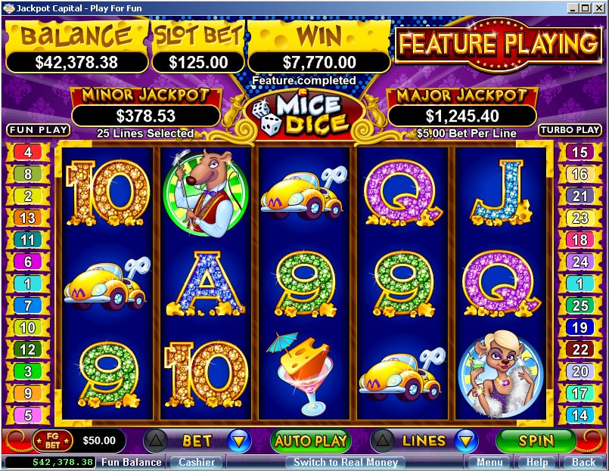Viewport: 609px width, 471px height.
Task: Hit the green Spin button
Action: coord(536,441)
